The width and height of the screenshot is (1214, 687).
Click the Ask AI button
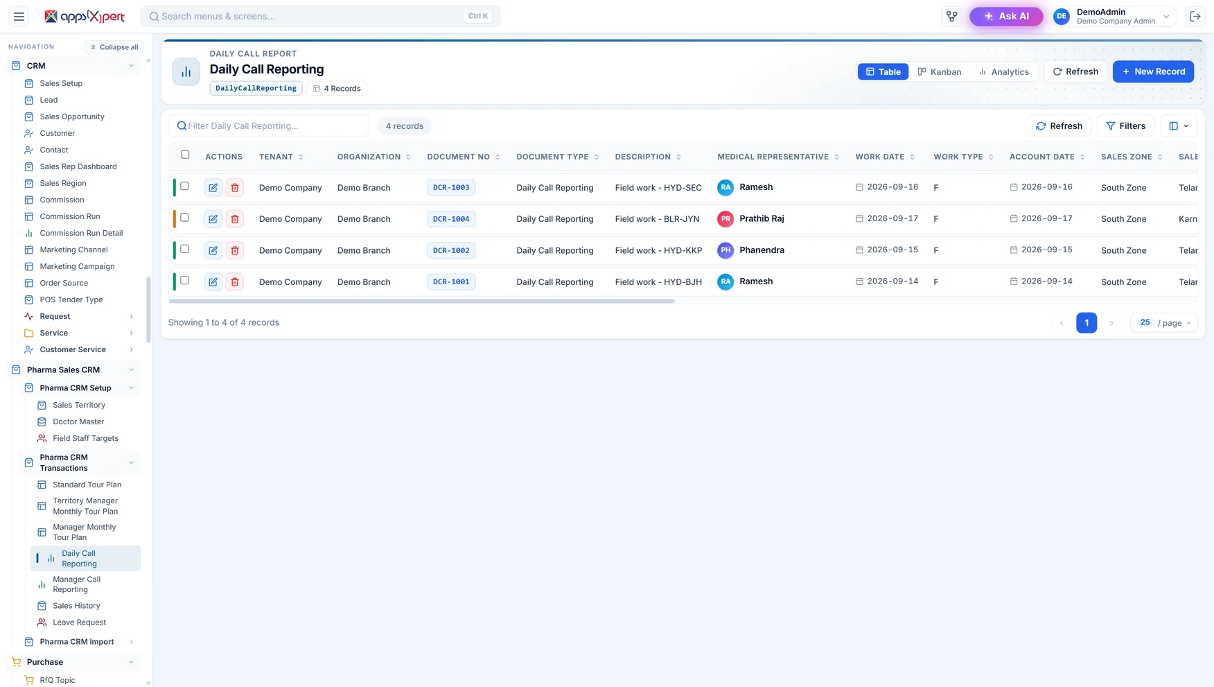tap(1006, 16)
